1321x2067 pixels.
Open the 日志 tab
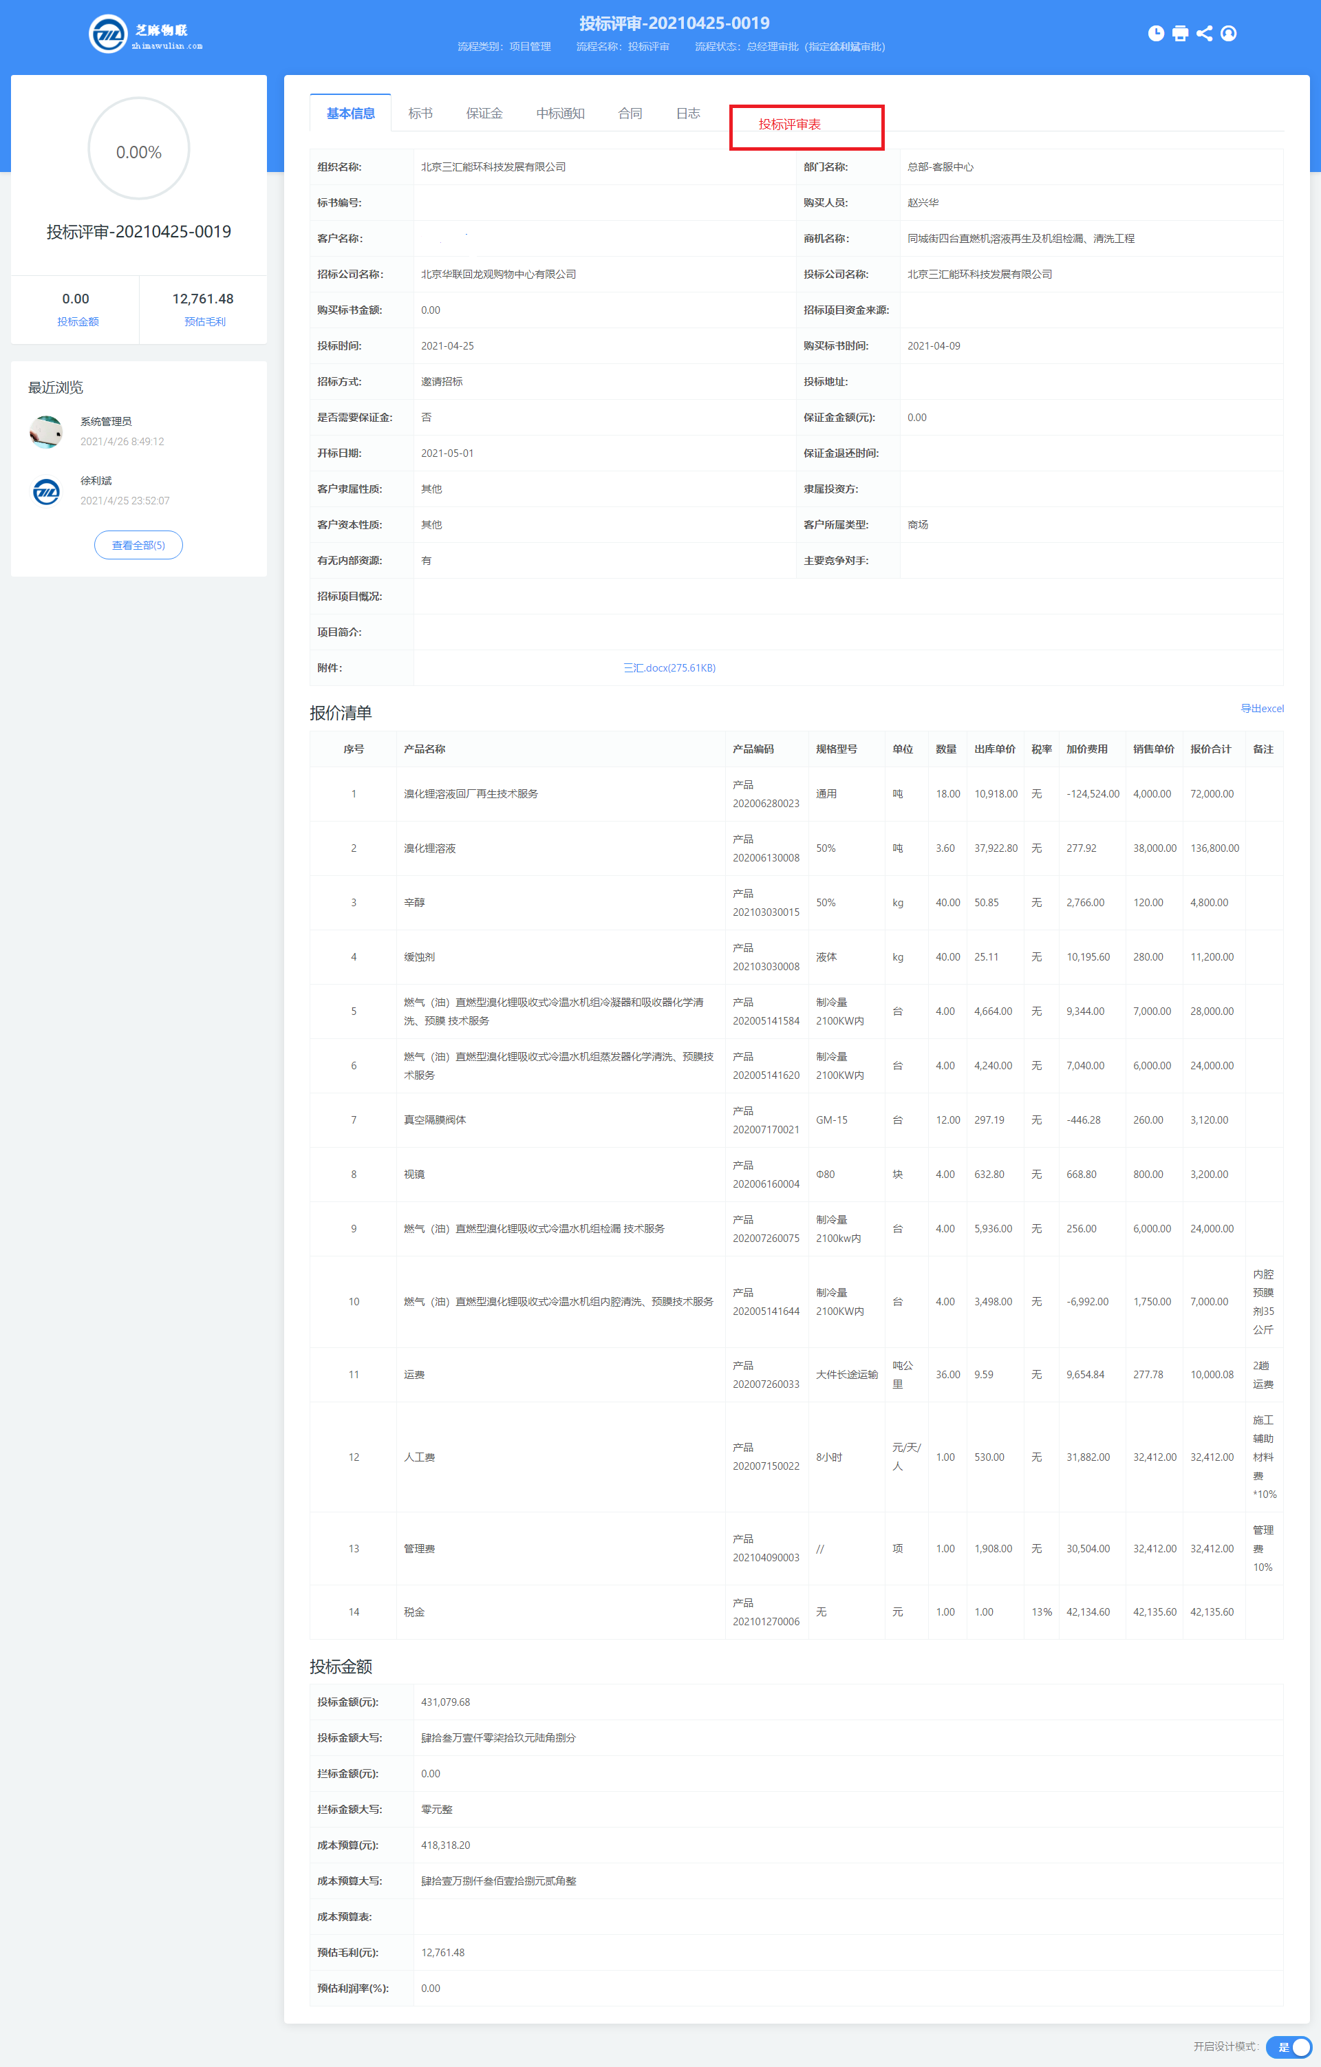687,114
